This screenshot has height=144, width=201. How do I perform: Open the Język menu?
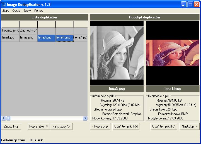27,11
